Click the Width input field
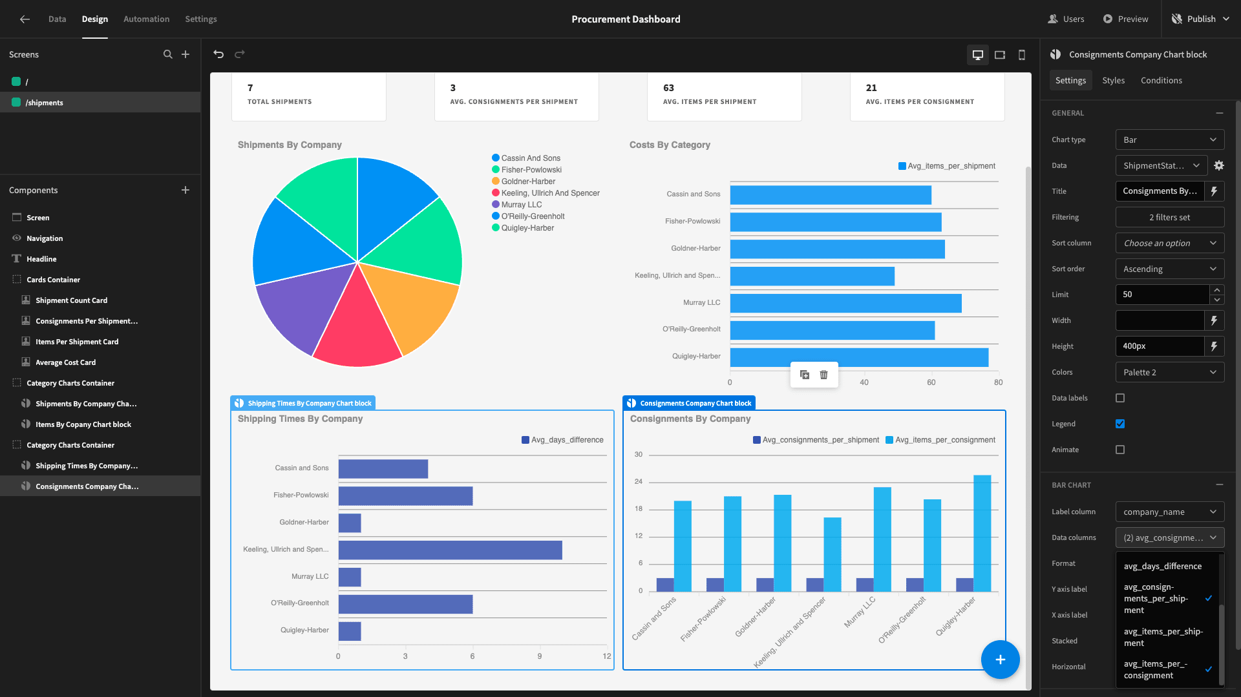 (x=1160, y=320)
